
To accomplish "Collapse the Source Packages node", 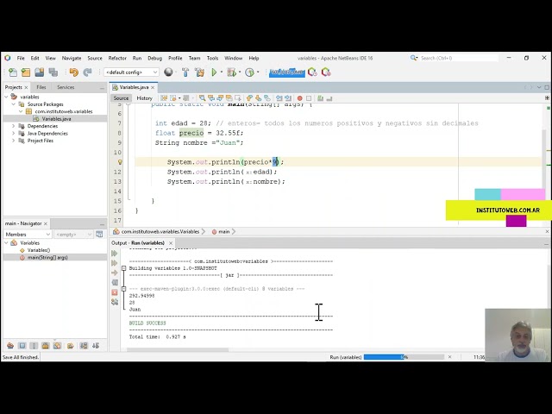I will 14,104.
